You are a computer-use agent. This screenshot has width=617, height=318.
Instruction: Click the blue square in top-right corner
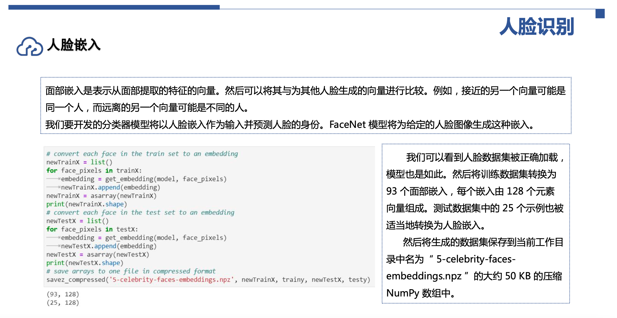600,14
